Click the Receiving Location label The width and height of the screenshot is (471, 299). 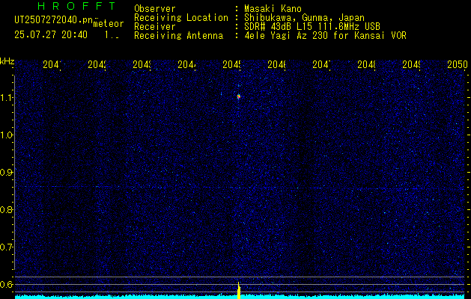coord(181,18)
